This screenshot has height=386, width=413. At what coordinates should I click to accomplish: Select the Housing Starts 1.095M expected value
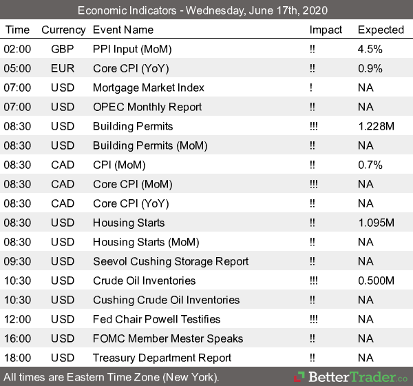376,223
